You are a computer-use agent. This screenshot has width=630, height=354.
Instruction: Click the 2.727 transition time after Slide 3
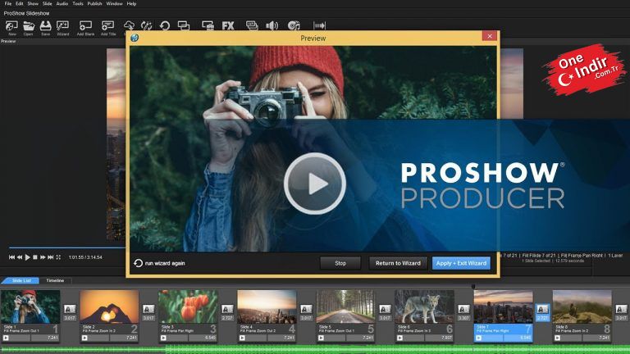(x=227, y=318)
